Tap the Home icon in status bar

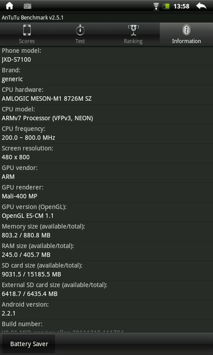click(x=9, y=6)
